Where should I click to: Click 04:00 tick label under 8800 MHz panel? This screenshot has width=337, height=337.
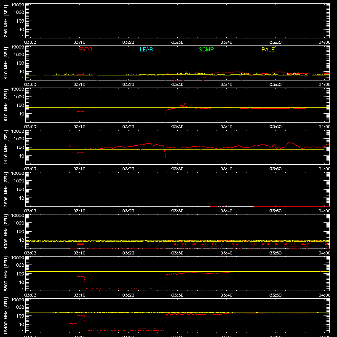point(324,295)
